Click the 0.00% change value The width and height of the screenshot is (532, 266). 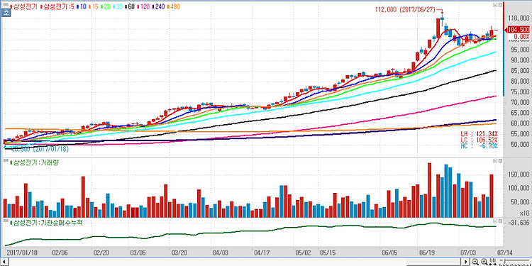521,36
